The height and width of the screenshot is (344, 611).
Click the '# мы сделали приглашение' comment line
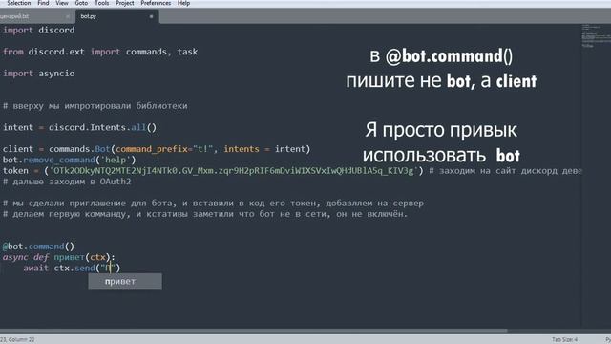coord(213,204)
